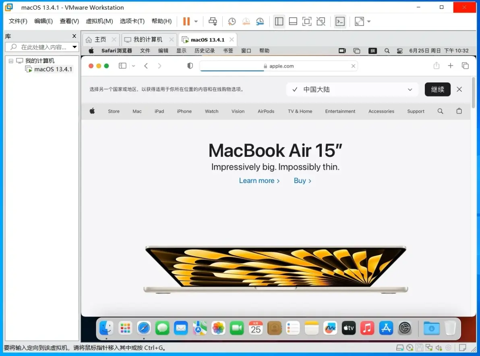The image size is (480, 356).
Task: Send Ctrl+Alt+Del to the virtual machine
Action: point(213,21)
